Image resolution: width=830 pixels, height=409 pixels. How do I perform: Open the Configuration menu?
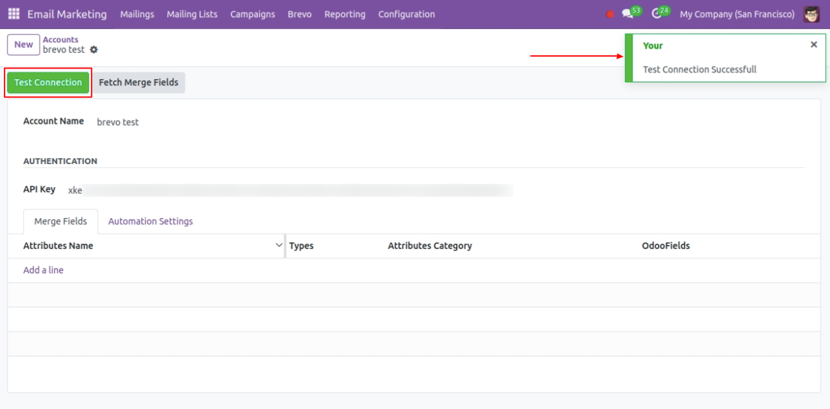tap(406, 14)
